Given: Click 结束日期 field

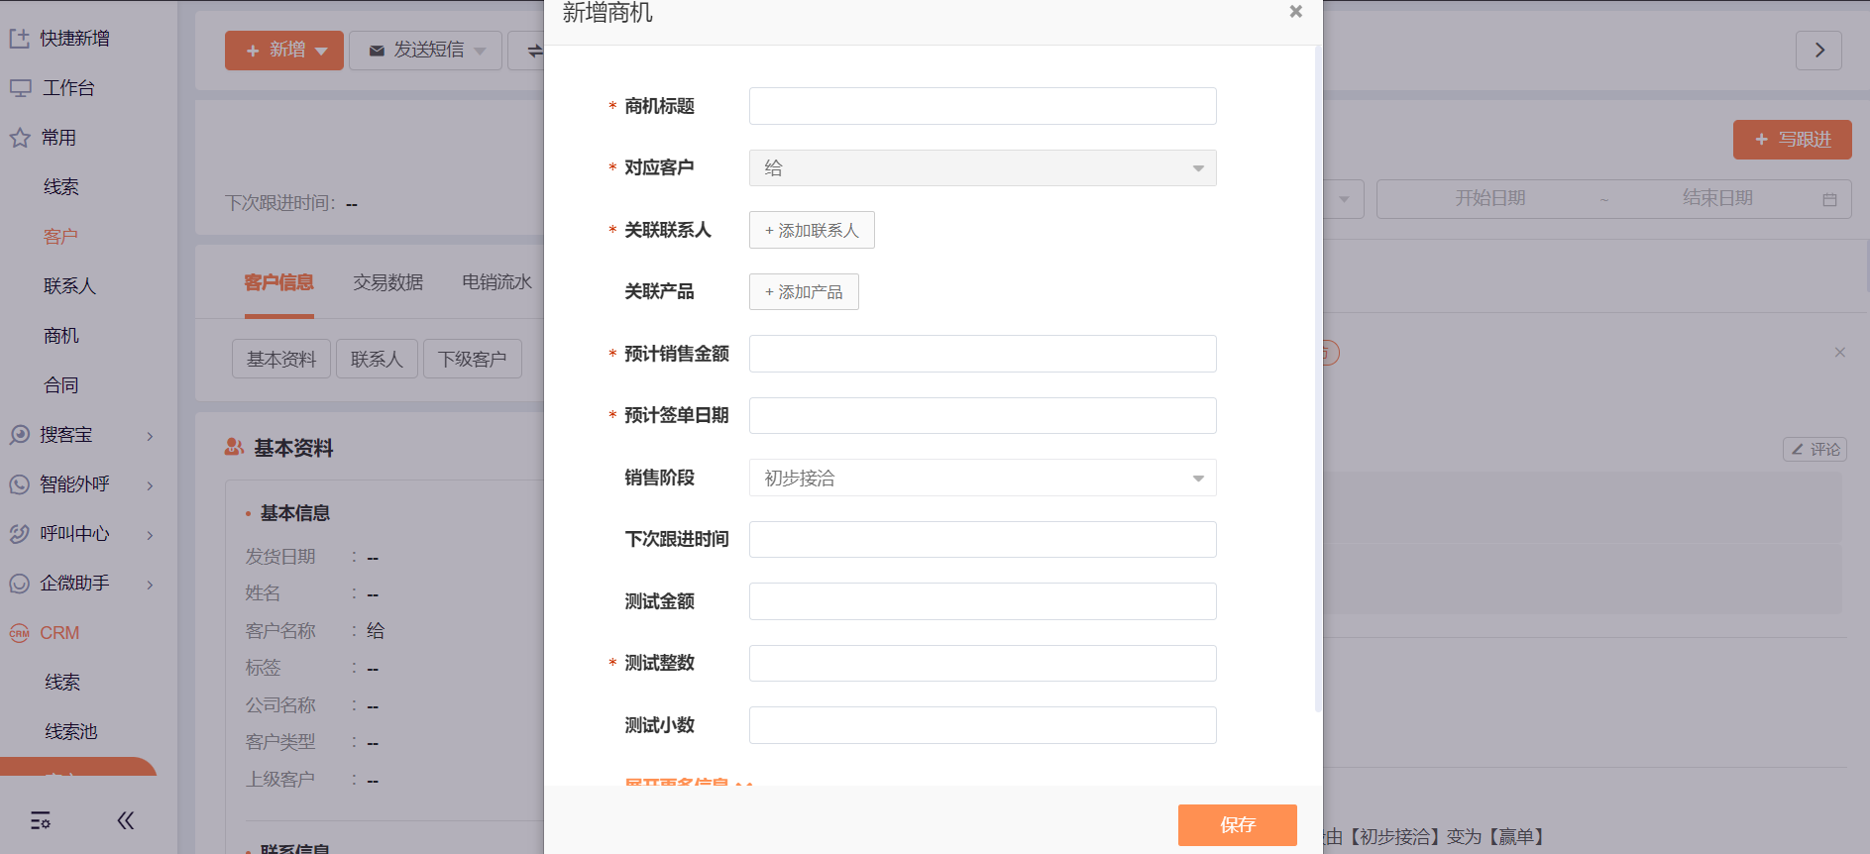Looking at the screenshot, I should 1717,198.
